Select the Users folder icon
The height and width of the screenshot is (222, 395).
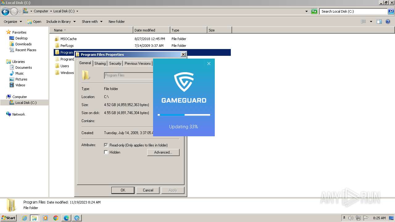57,66
